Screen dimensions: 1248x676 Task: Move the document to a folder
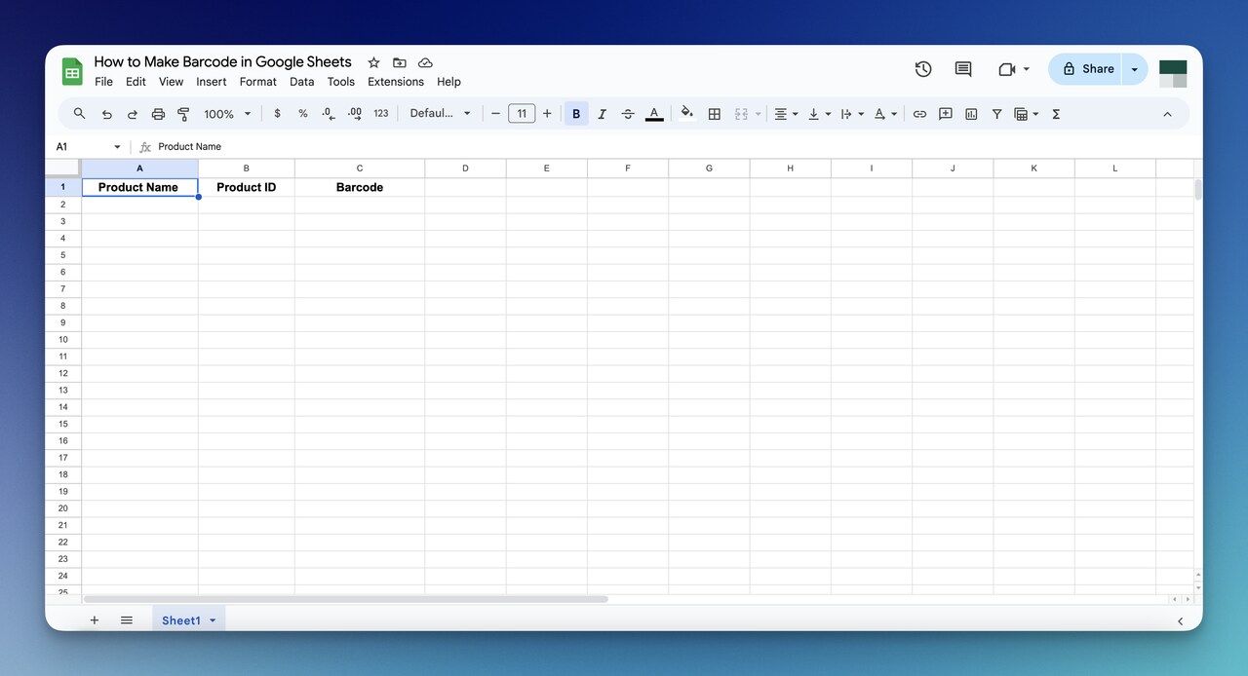(400, 62)
